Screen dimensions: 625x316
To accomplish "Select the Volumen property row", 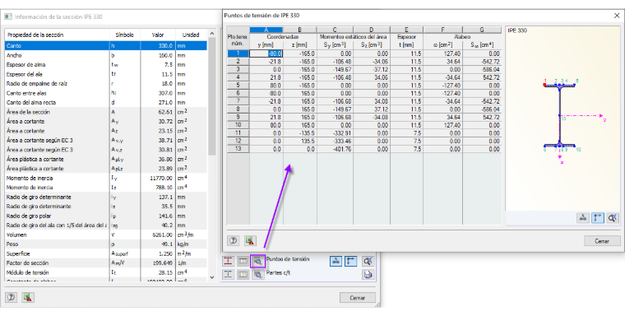I will point(106,235).
